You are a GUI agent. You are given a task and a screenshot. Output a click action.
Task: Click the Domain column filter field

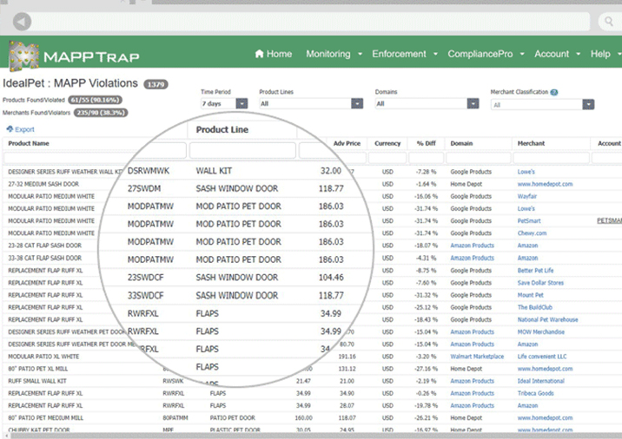[479, 158]
